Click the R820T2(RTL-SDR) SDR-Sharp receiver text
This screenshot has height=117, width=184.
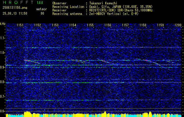[121, 10]
